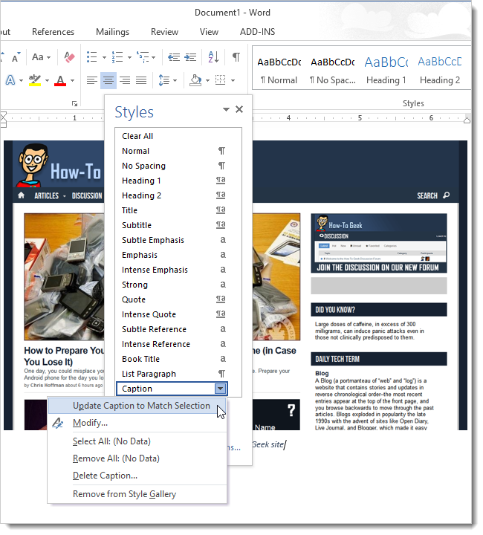Click the Shading paint bucket icon
This screenshot has width=483, height=535.
(195, 80)
